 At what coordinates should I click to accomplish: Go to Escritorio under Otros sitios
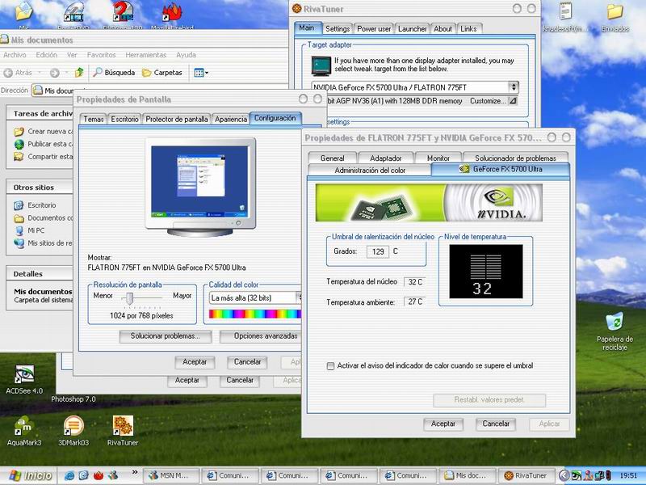35,205
